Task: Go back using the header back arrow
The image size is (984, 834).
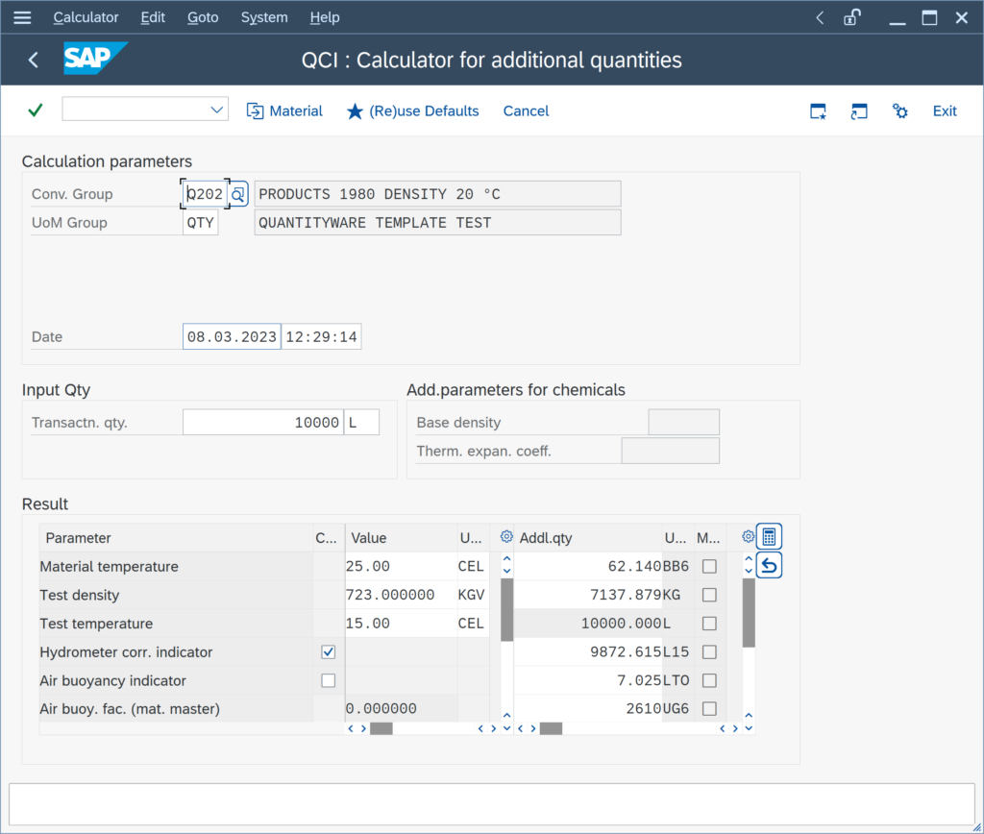Action: coord(34,60)
